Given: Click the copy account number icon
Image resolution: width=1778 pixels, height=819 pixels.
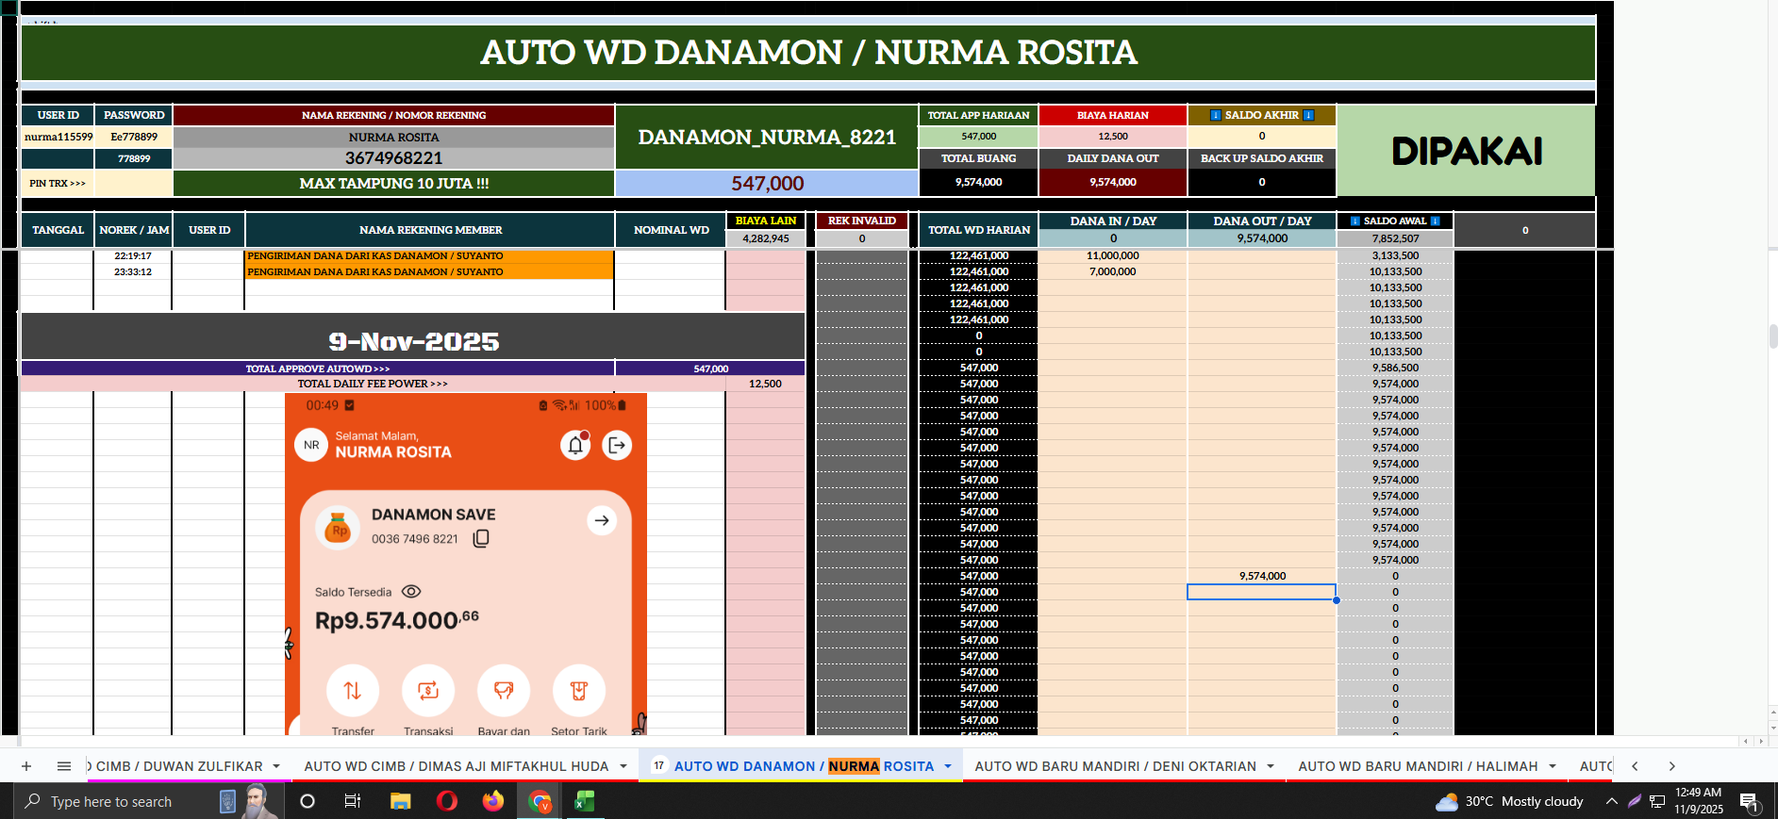Looking at the screenshot, I should (481, 538).
